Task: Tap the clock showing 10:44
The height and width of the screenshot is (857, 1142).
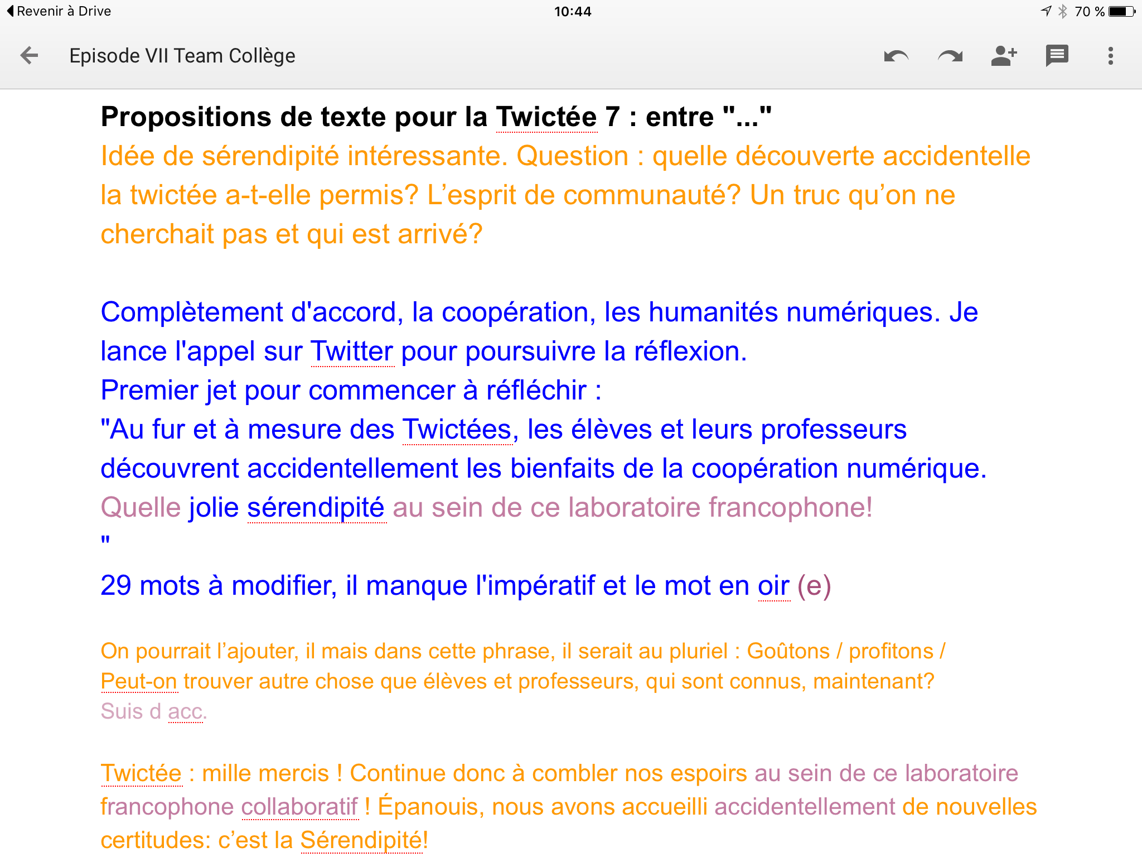Action: click(572, 11)
